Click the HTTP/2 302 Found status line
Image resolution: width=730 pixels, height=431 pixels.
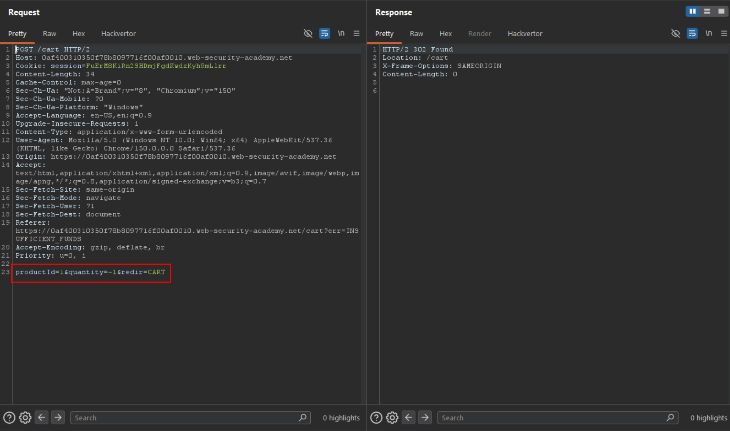tap(418, 49)
